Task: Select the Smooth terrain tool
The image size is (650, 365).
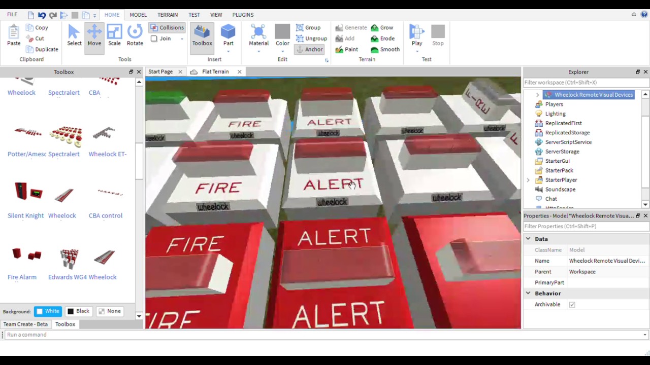Action: 385,49
